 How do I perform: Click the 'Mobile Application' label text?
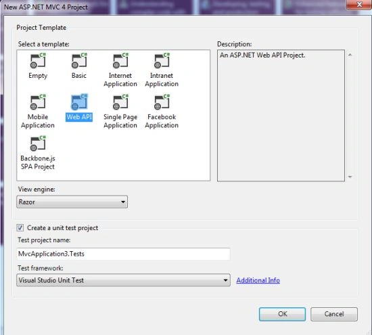(38, 121)
